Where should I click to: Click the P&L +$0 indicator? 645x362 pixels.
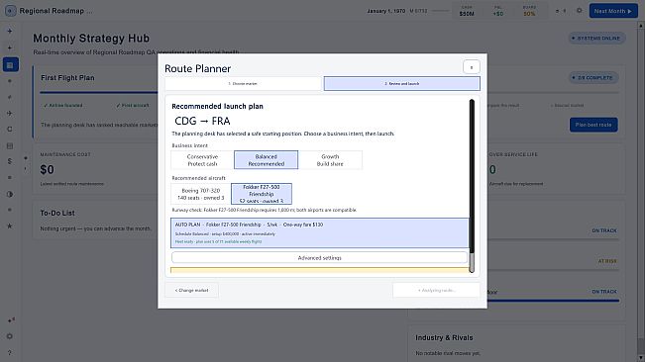tap(497, 11)
